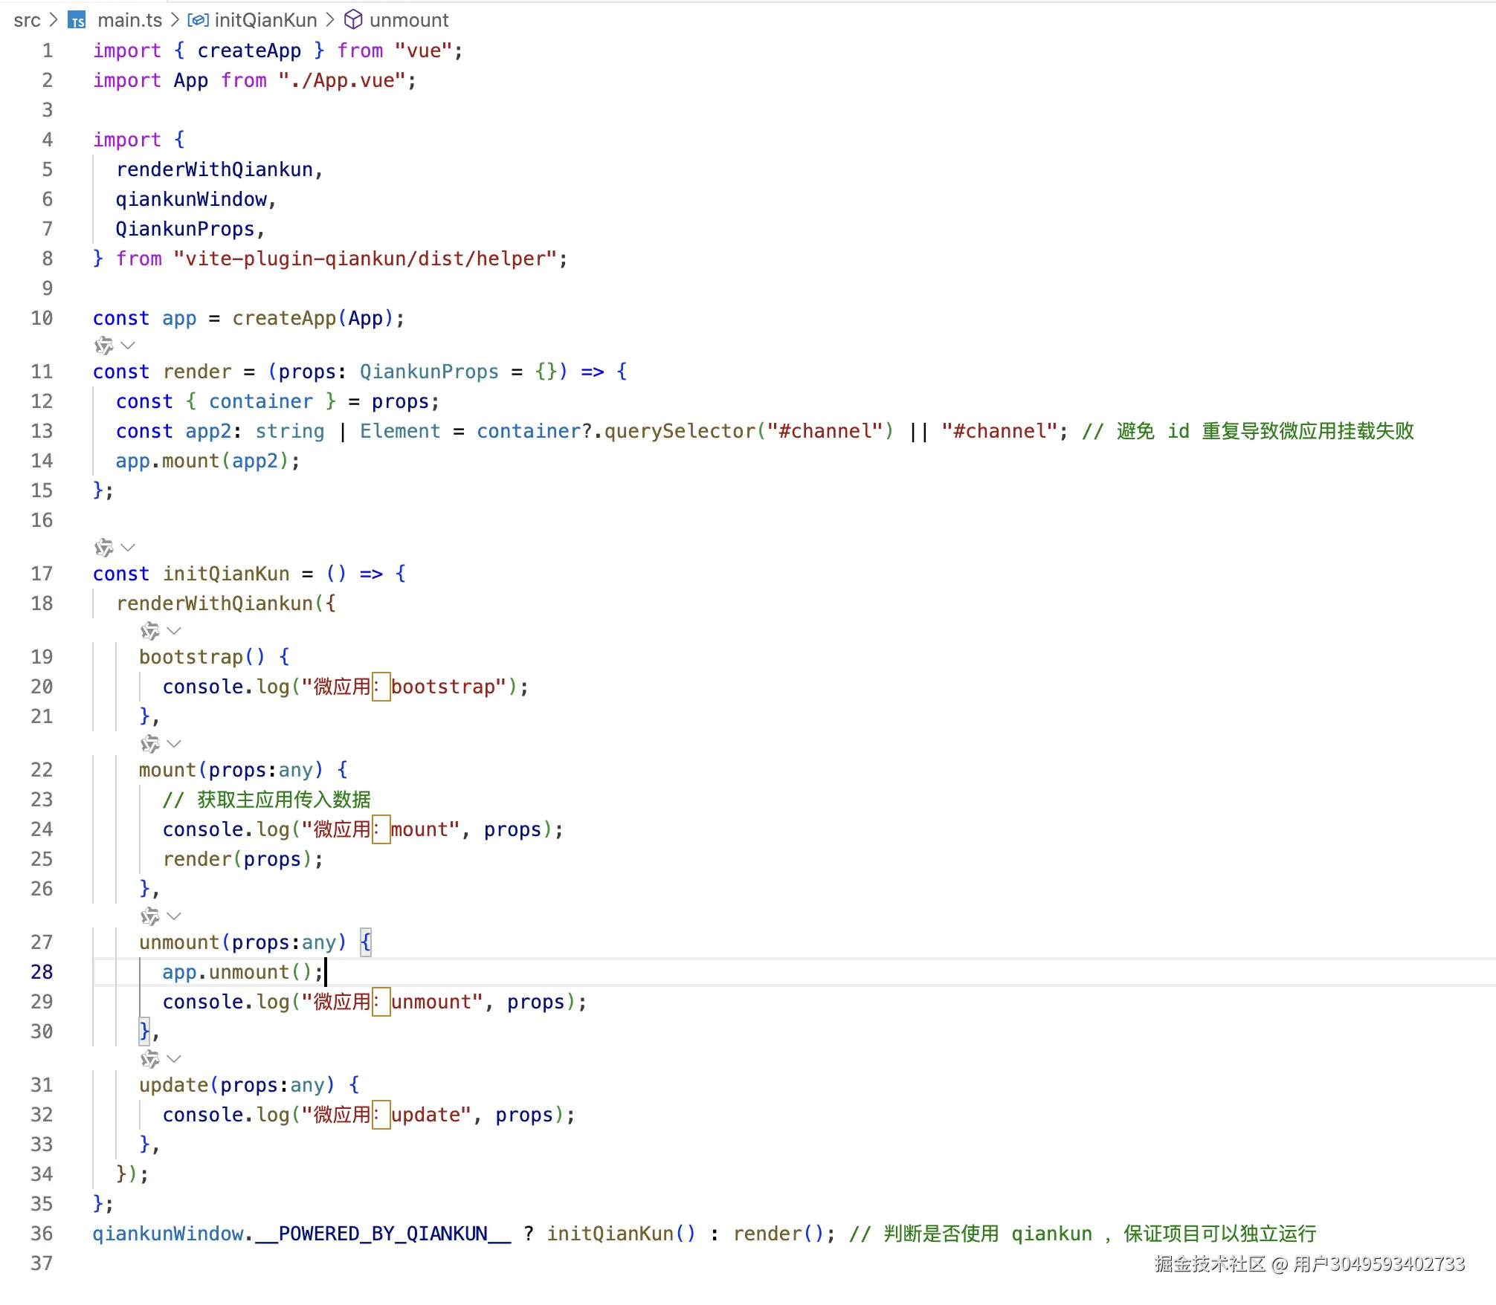Open the main.ts breadcrumb item

(x=130, y=20)
